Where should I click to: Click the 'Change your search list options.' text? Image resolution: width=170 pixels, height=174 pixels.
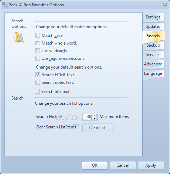64,103
